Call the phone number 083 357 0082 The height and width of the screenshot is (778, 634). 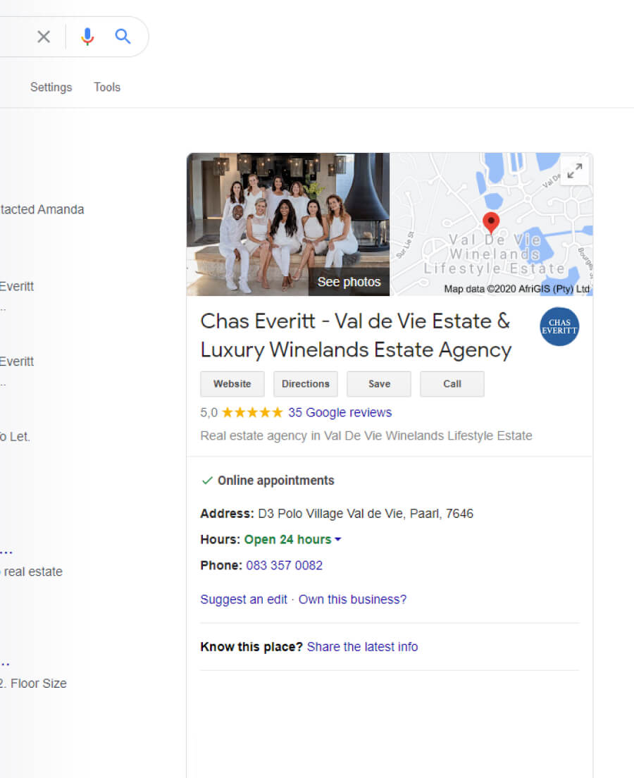(285, 566)
